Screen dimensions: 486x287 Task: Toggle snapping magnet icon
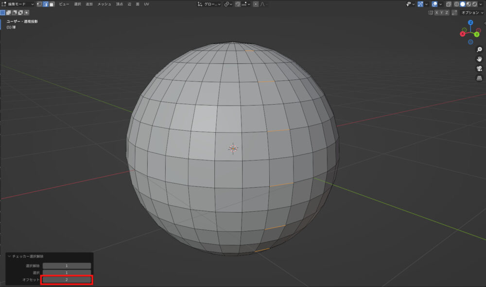click(238, 4)
